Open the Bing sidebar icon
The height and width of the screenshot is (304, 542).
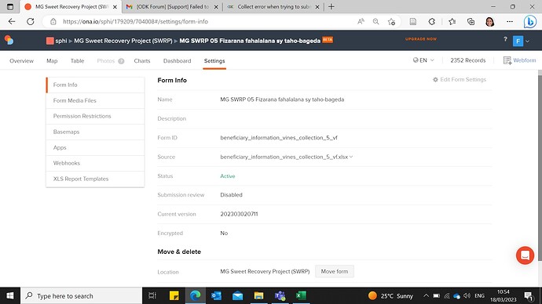529,21
